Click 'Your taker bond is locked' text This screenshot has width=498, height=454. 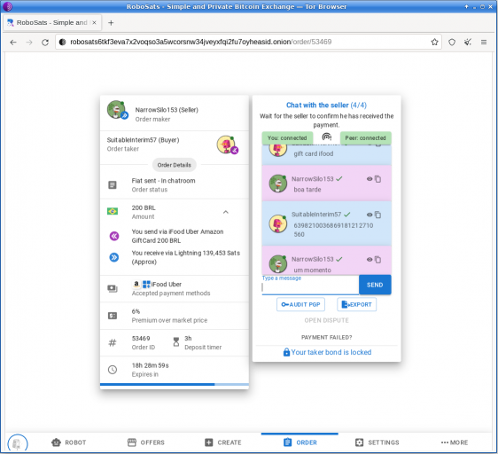[x=331, y=352]
